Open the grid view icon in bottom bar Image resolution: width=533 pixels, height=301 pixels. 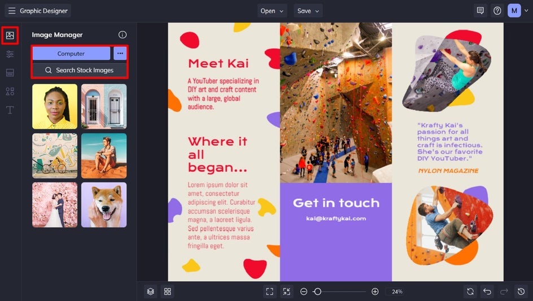point(168,291)
